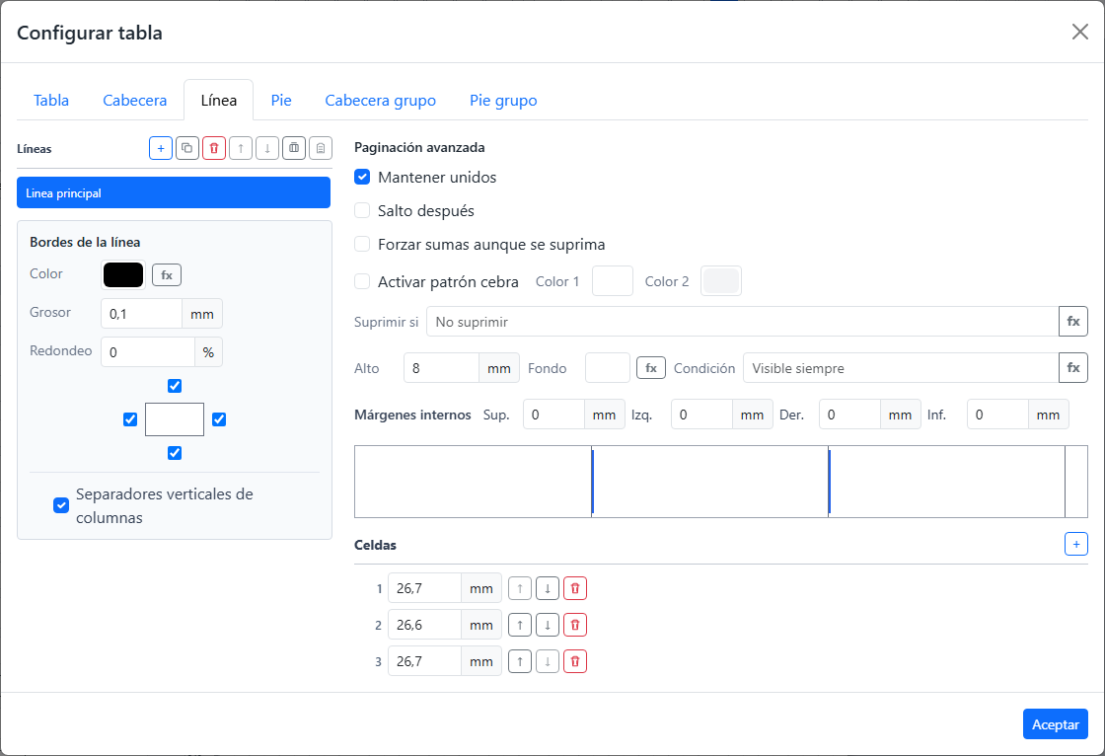Viewport: 1105px width, 756px height.
Task: Delete the selected line with the red trash icon
Action: pos(213,148)
